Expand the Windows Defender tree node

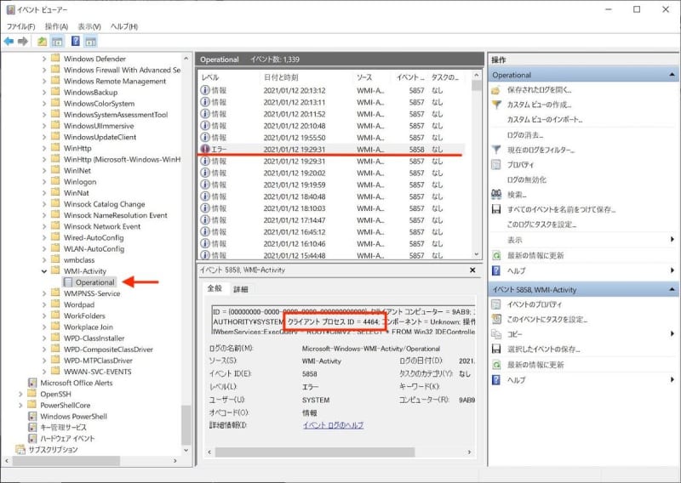click(44, 59)
